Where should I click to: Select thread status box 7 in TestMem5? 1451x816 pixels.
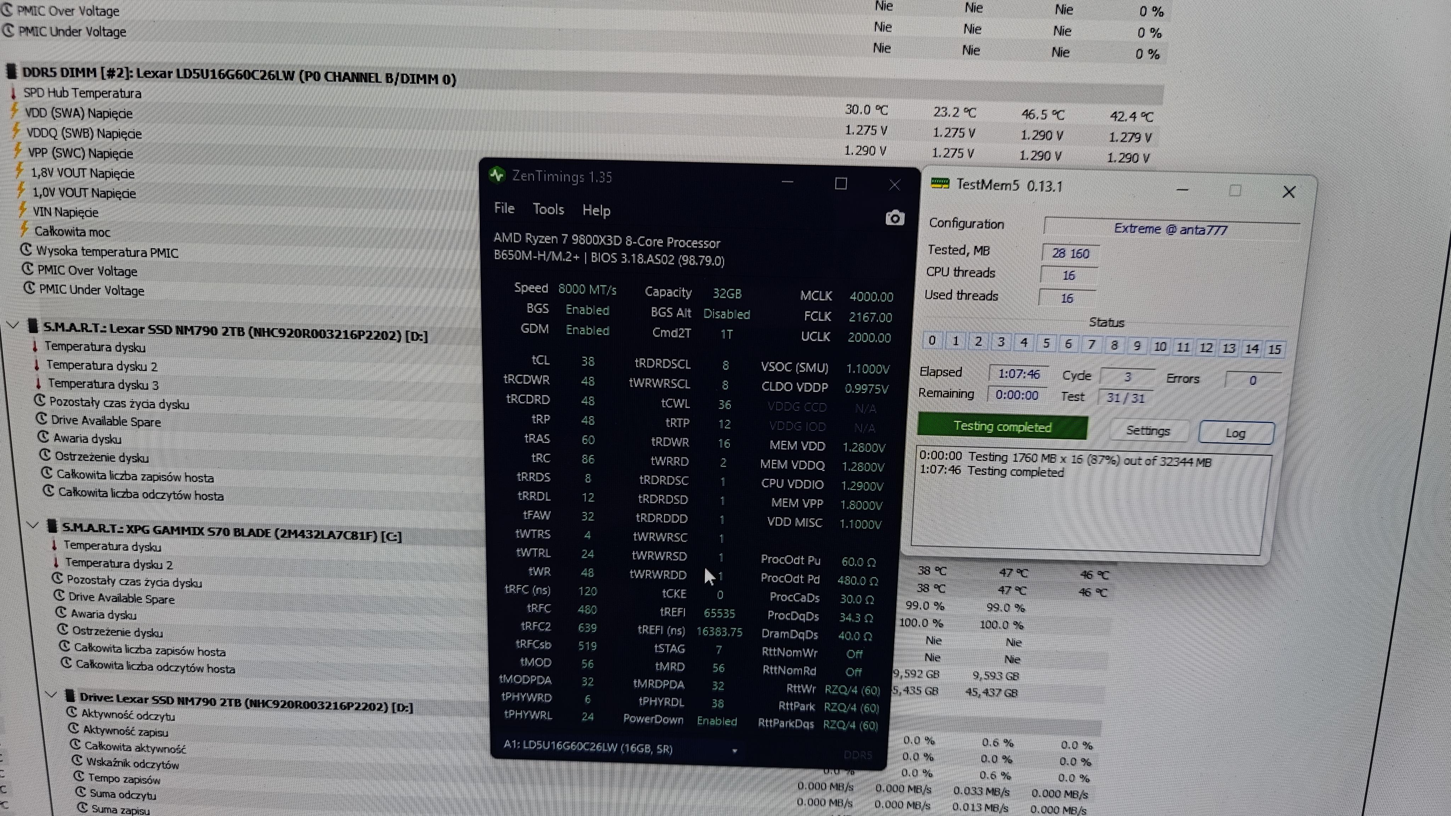[x=1092, y=345]
